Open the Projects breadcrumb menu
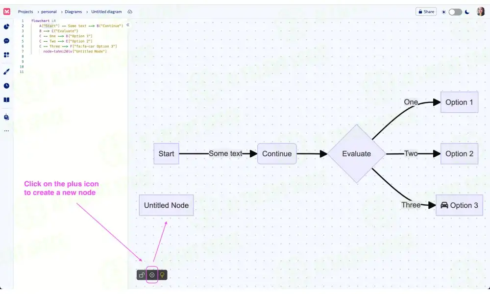Viewport: 490px width, 294px height. click(x=25, y=11)
